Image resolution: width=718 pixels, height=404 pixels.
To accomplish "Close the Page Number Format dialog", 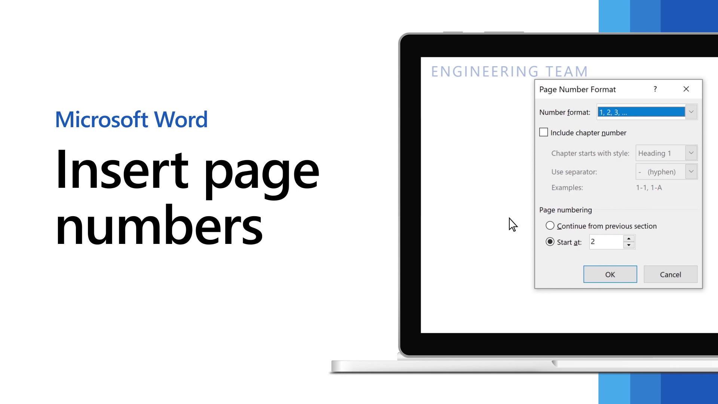I will click(x=686, y=89).
